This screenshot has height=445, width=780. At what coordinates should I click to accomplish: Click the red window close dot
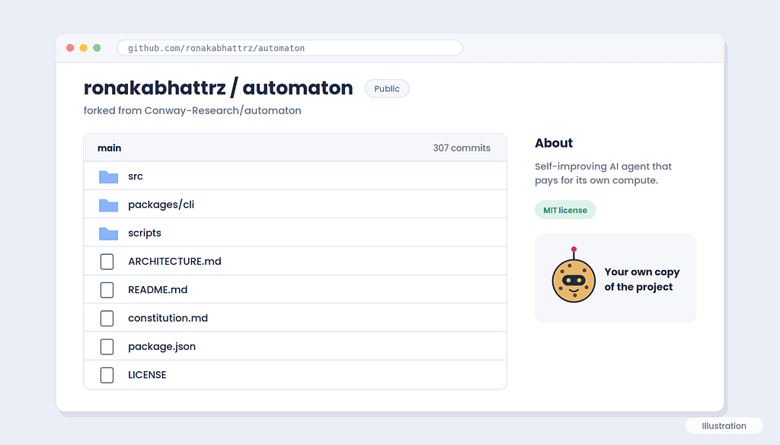click(70, 48)
